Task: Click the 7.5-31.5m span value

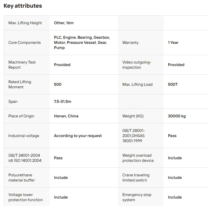Action: [63, 101]
